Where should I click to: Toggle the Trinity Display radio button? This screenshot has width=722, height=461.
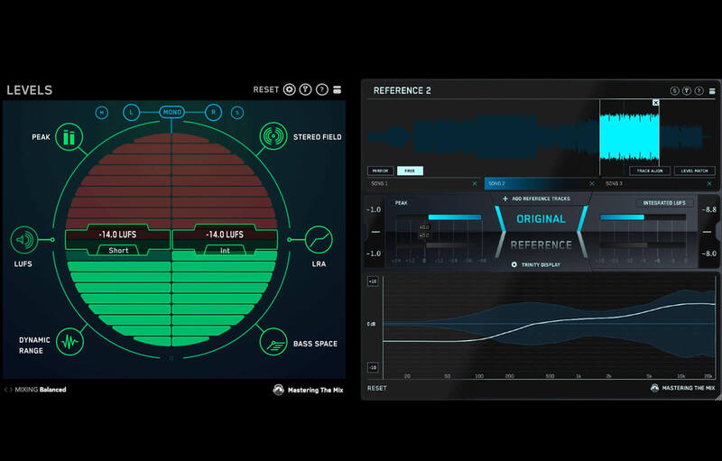pos(514,264)
